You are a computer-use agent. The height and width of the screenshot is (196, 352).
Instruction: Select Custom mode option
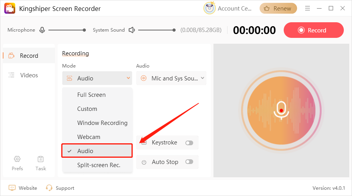97,109
